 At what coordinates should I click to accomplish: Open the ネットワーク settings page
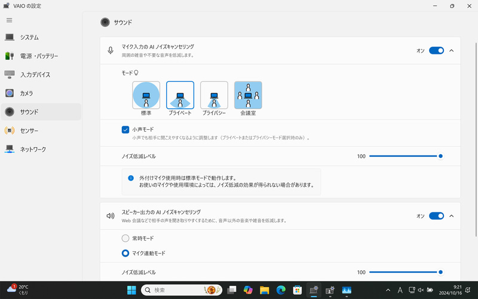[x=41, y=149]
